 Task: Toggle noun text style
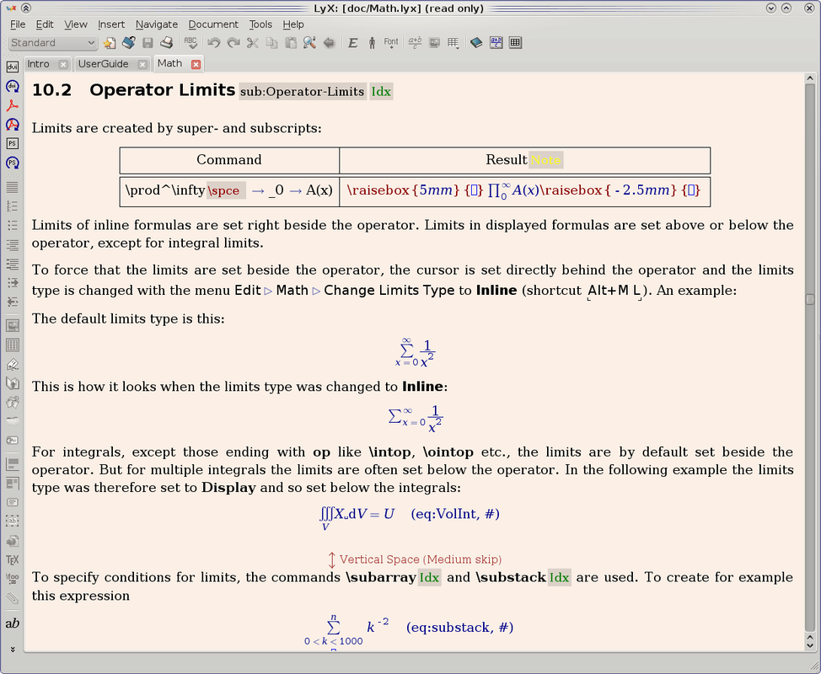[x=371, y=42]
